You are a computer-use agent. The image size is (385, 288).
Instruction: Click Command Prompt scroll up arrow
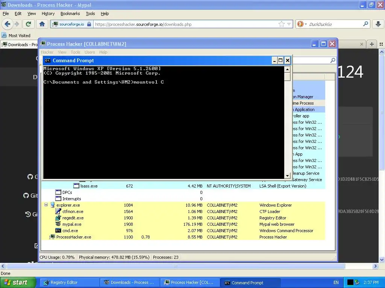pyautogui.click(x=287, y=69)
